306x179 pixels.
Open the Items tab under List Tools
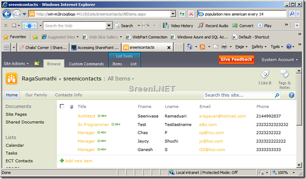pyautogui.click(x=117, y=64)
